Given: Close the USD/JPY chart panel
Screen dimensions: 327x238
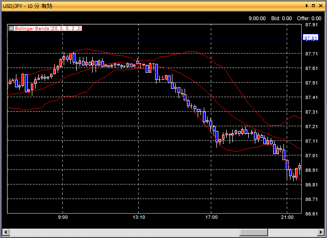Looking at the screenshot, I should (x=320, y=5).
